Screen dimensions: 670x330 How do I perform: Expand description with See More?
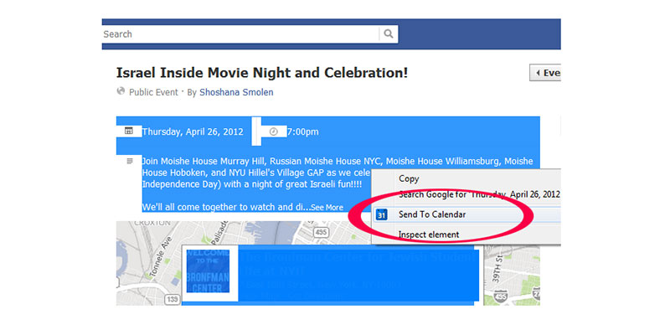pos(327,208)
